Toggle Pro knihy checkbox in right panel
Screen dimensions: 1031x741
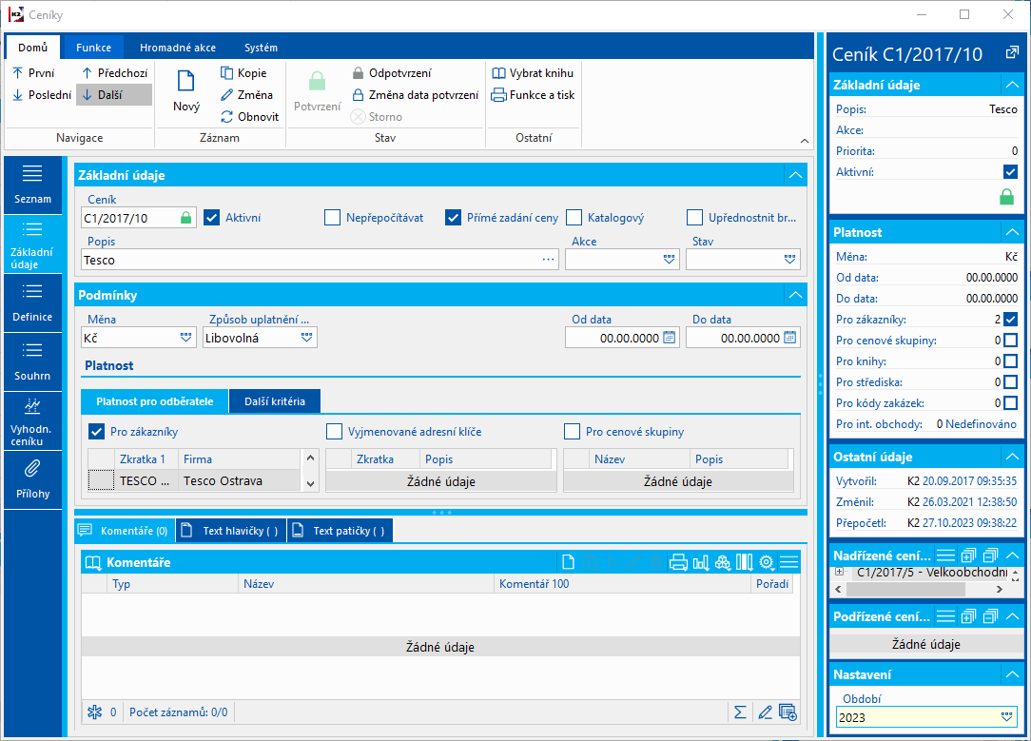tap(1011, 361)
